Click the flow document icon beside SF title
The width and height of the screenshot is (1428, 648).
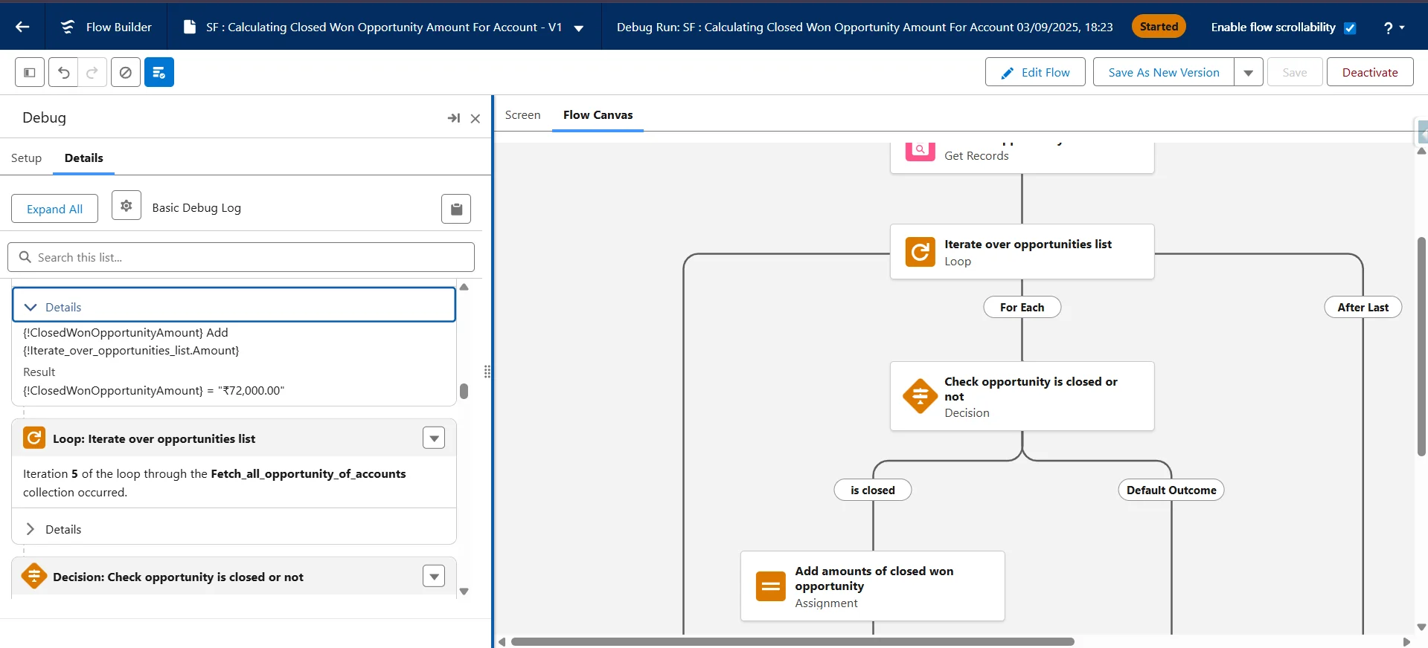click(190, 27)
